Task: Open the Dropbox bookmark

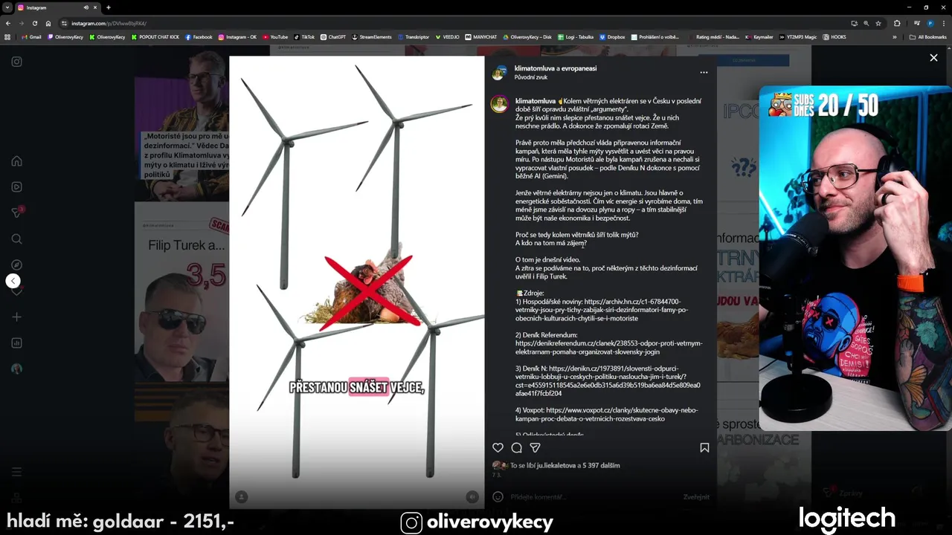Action: pyautogui.click(x=612, y=36)
